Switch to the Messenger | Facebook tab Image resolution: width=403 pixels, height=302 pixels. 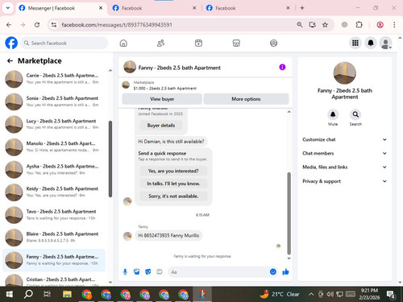60,8
